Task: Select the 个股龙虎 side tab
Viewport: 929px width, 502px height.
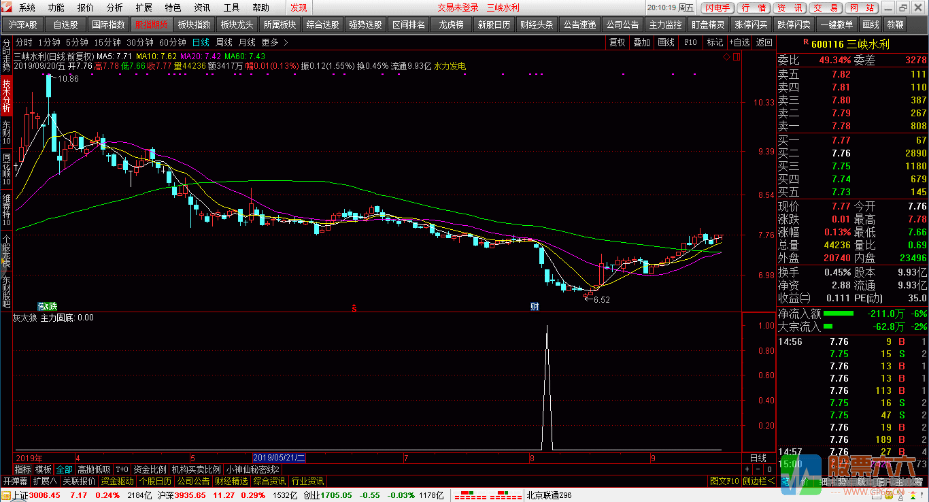Action: point(6,250)
